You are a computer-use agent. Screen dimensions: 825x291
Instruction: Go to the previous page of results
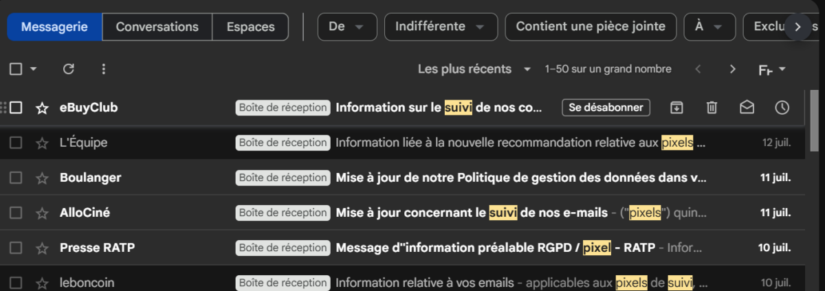(x=698, y=69)
